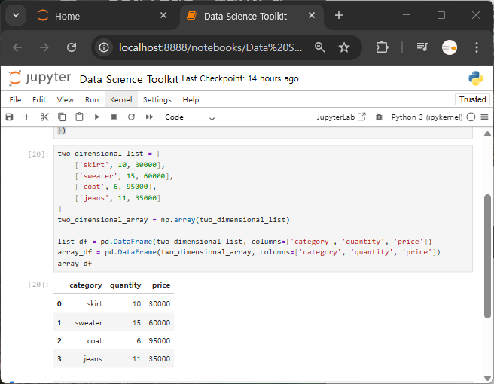Click the price column header in output
Image resolution: width=494 pixels, height=384 pixels.
pyautogui.click(x=161, y=285)
